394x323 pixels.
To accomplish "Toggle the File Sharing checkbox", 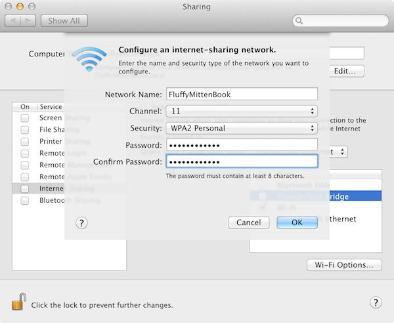I will pyautogui.click(x=25, y=130).
